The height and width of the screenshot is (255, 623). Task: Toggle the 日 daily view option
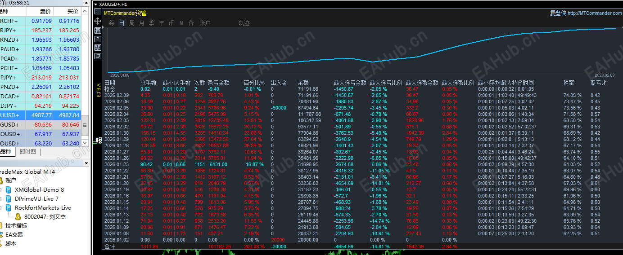[122, 23]
